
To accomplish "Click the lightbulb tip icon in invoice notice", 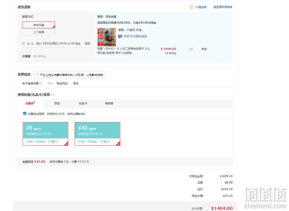I will [x=37, y=75].
